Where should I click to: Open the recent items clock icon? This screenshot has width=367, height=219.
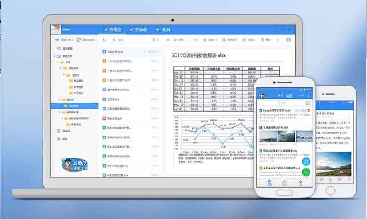(x=59, y=49)
